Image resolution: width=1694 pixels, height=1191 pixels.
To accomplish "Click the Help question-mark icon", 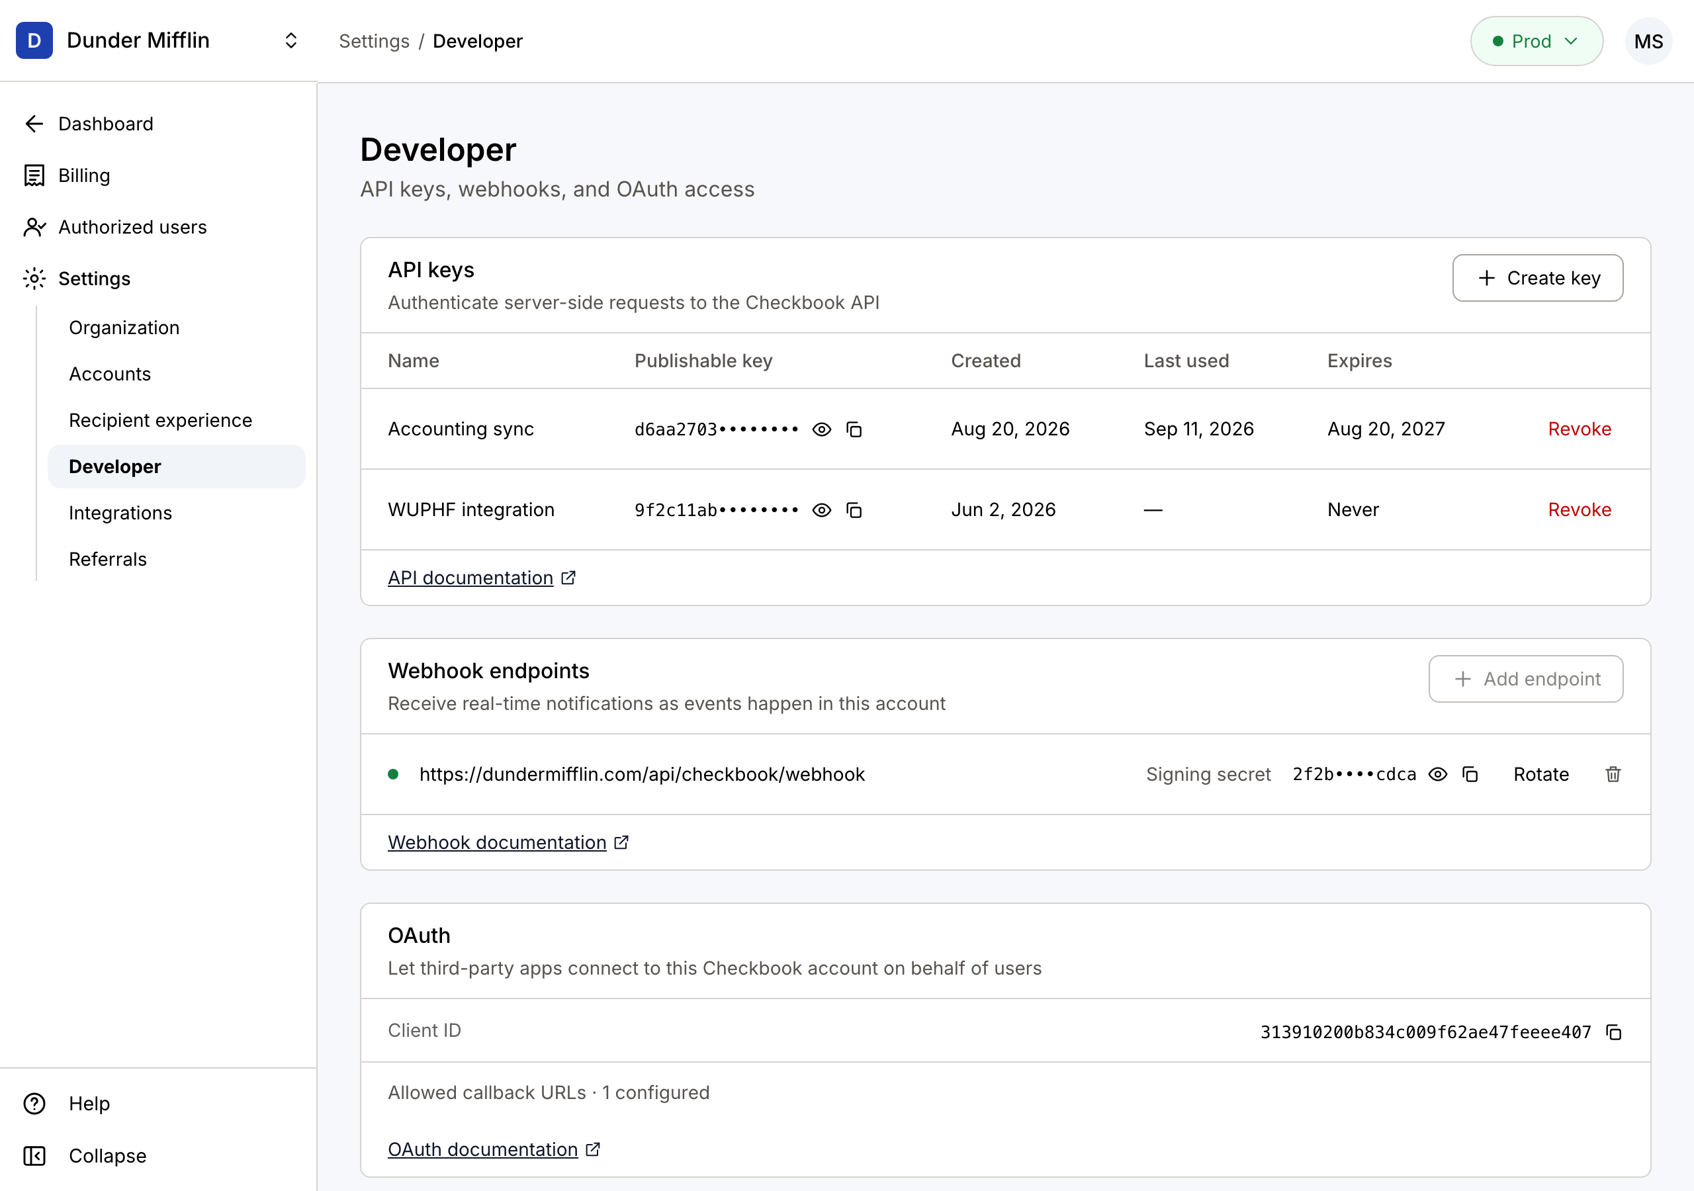I will pyautogui.click(x=34, y=1104).
